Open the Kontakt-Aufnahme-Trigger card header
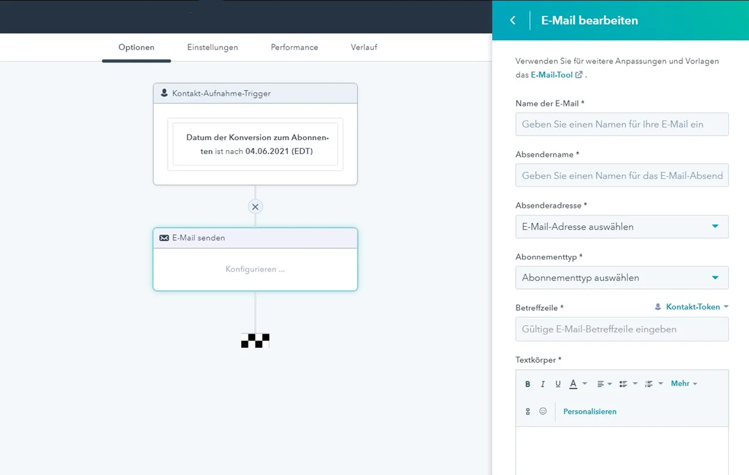749x475 pixels. point(255,93)
